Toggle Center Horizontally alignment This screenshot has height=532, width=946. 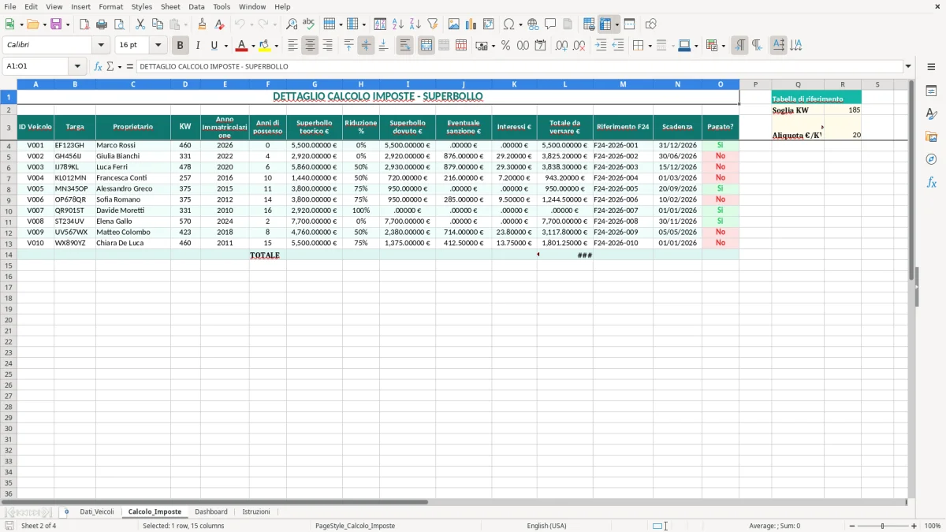point(310,46)
